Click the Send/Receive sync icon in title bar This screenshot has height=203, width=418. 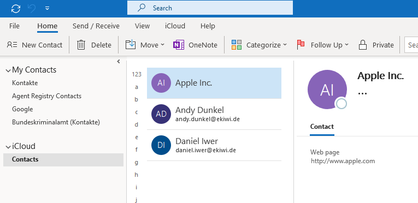[x=16, y=9]
